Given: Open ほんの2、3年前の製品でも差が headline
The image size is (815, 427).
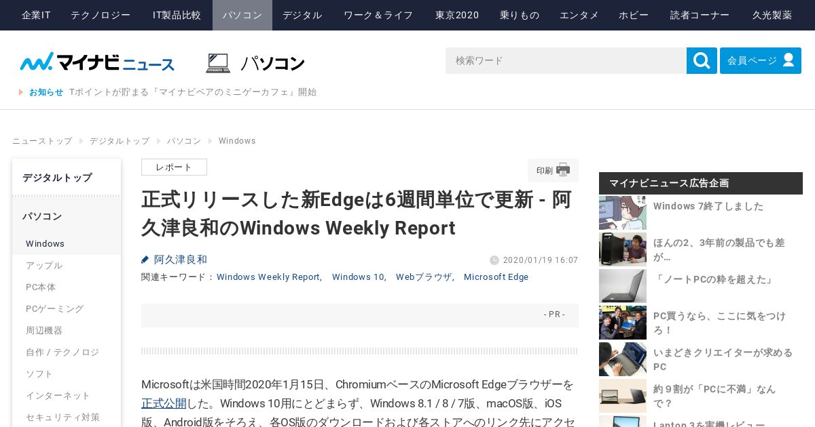Looking at the screenshot, I should pos(719,249).
